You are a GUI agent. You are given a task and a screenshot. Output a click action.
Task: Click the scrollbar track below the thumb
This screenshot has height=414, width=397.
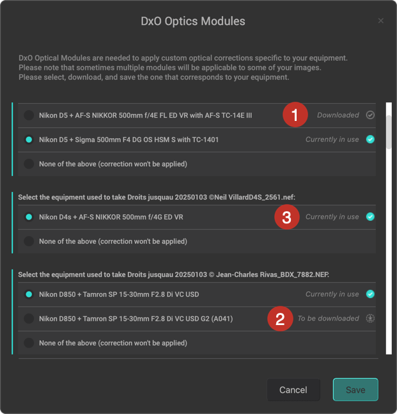pyautogui.click(x=389, y=251)
